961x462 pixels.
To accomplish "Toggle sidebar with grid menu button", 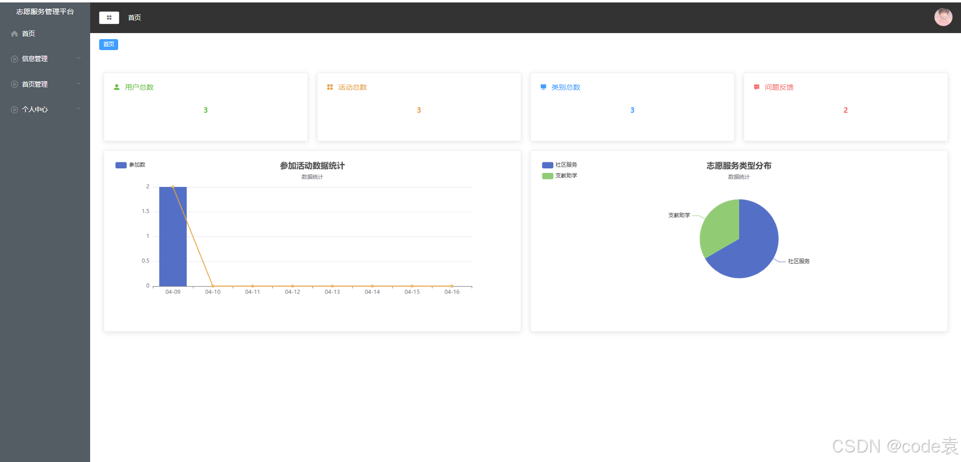I will pyautogui.click(x=109, y=18).
